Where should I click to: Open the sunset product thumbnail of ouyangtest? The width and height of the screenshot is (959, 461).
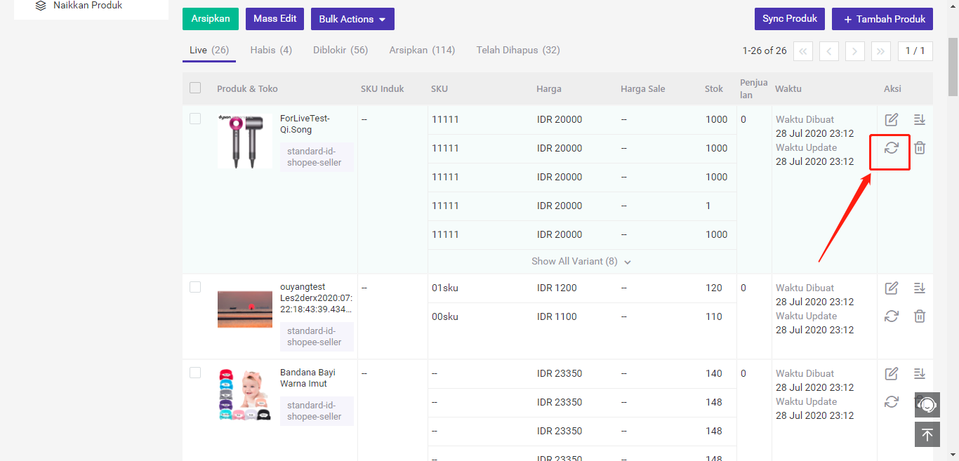[245, 309]
